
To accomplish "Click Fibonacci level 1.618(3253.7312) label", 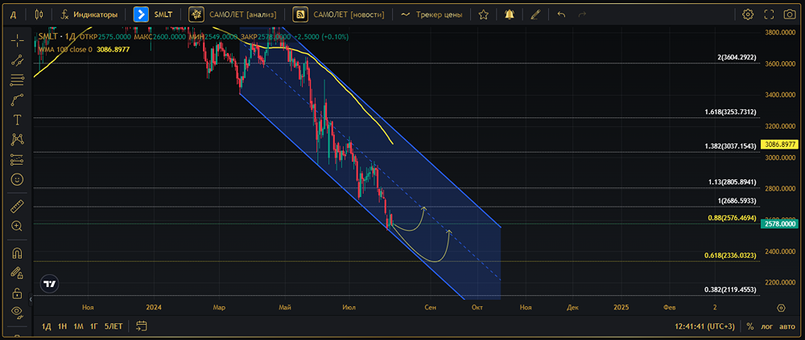I will pos(731,112).
